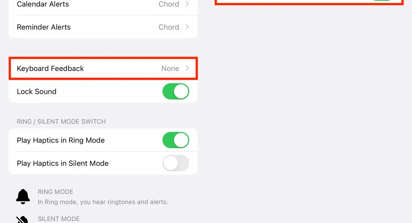412x223 pixels.
Task: Disable Play Haptics in Ring Mode
Action: pyautogui.click(x=175, y=140)
